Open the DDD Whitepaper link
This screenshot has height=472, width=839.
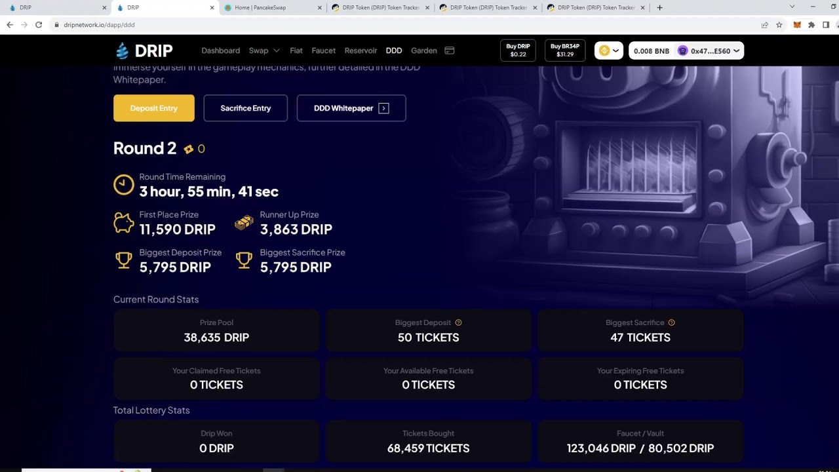(351, 108)
